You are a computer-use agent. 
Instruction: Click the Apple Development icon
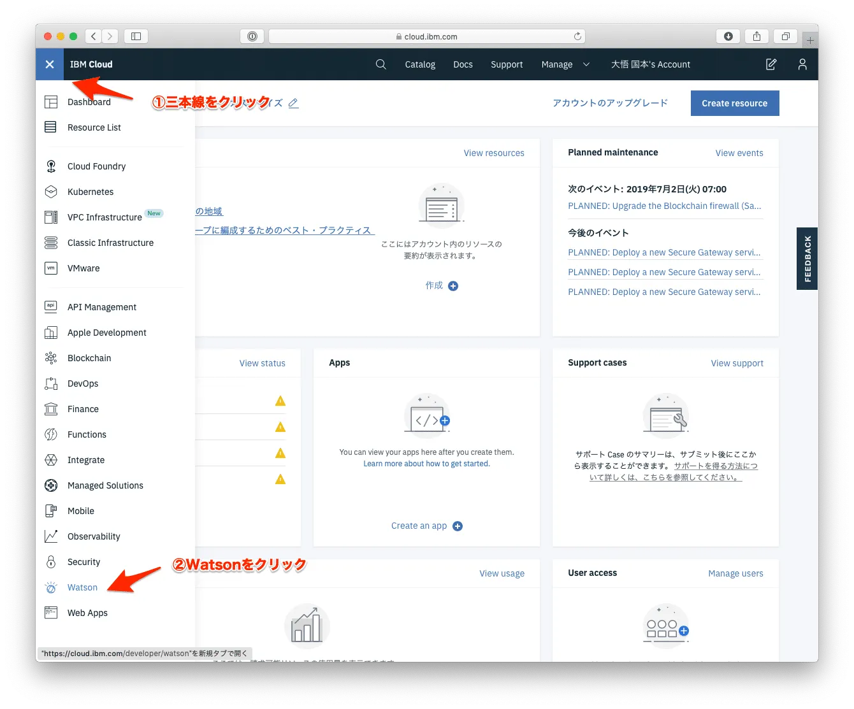(x=51, y=333)
